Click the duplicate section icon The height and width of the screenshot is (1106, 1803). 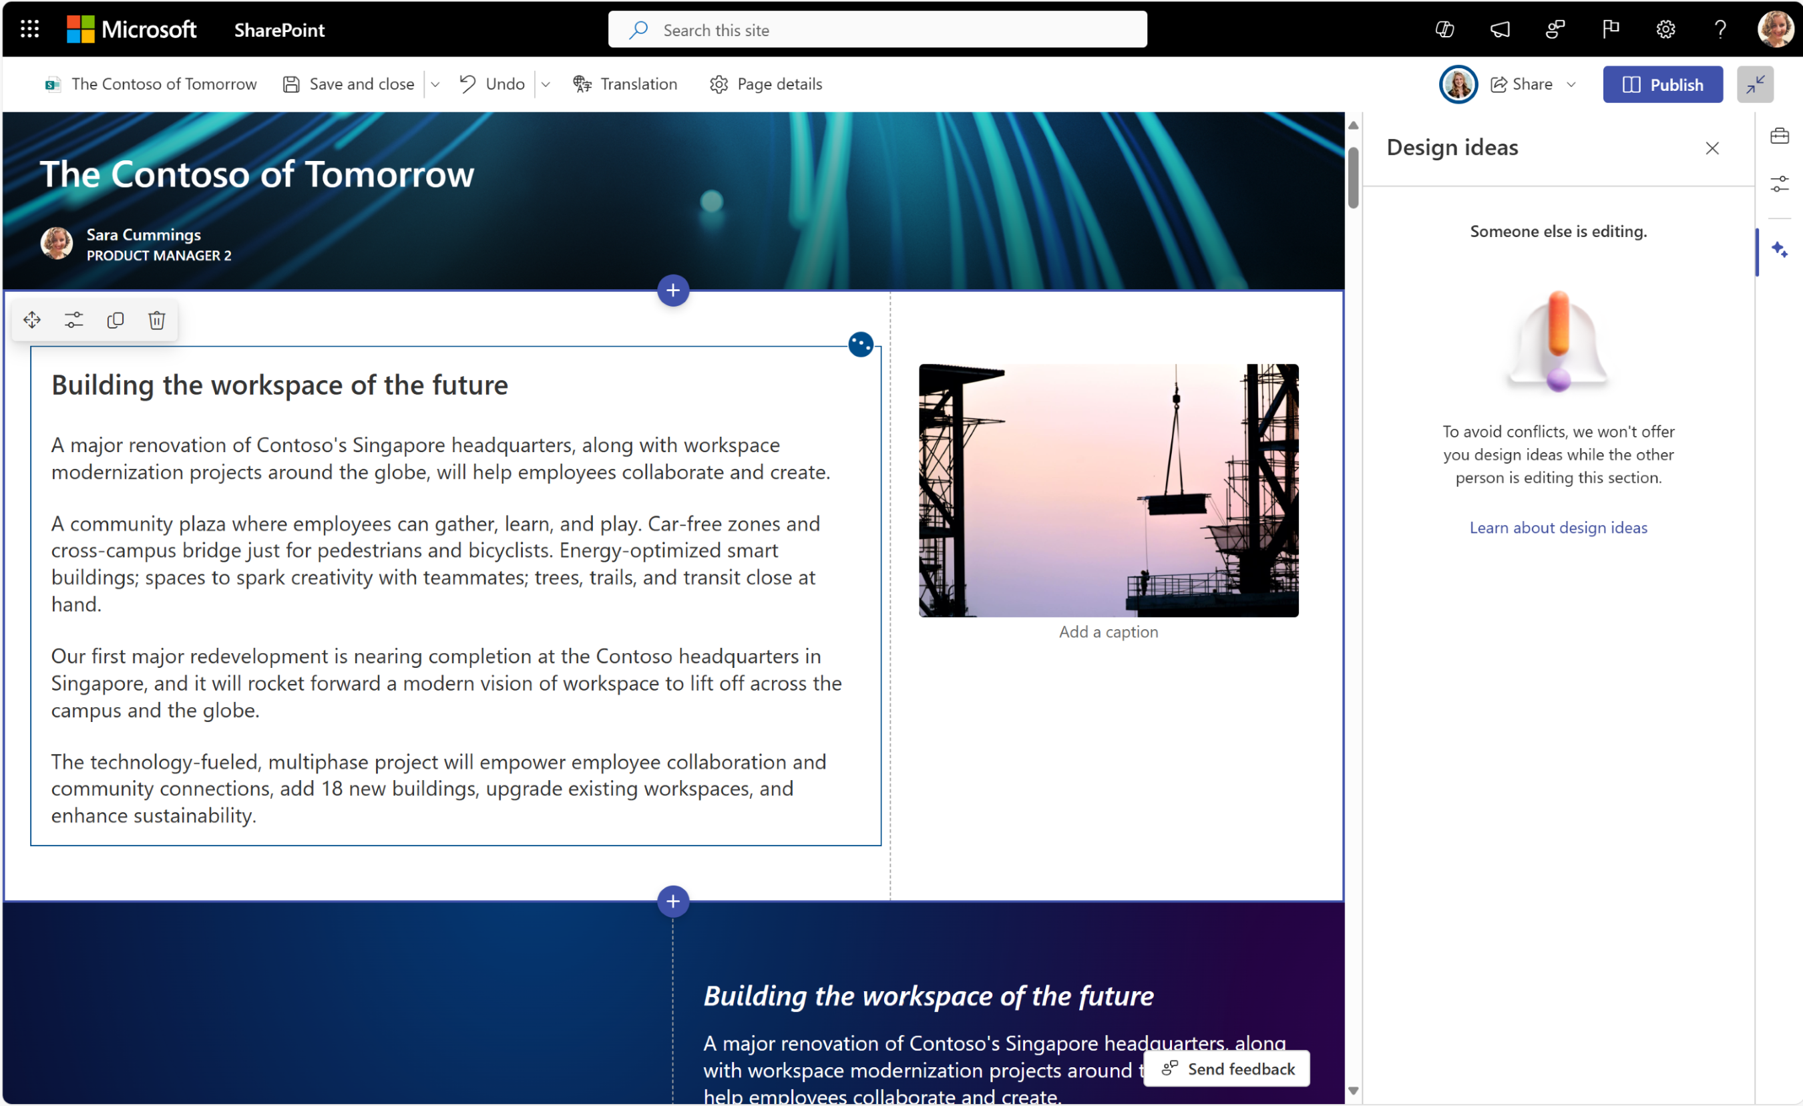[115, 321]
